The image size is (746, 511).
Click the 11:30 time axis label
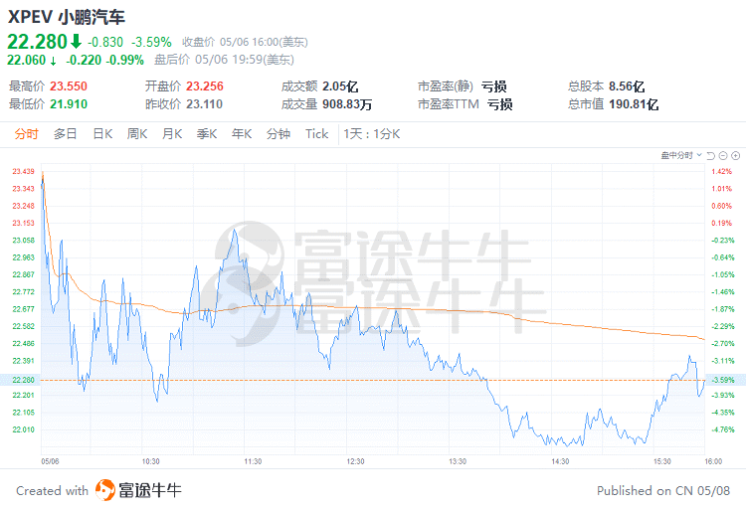click(253, 461)
